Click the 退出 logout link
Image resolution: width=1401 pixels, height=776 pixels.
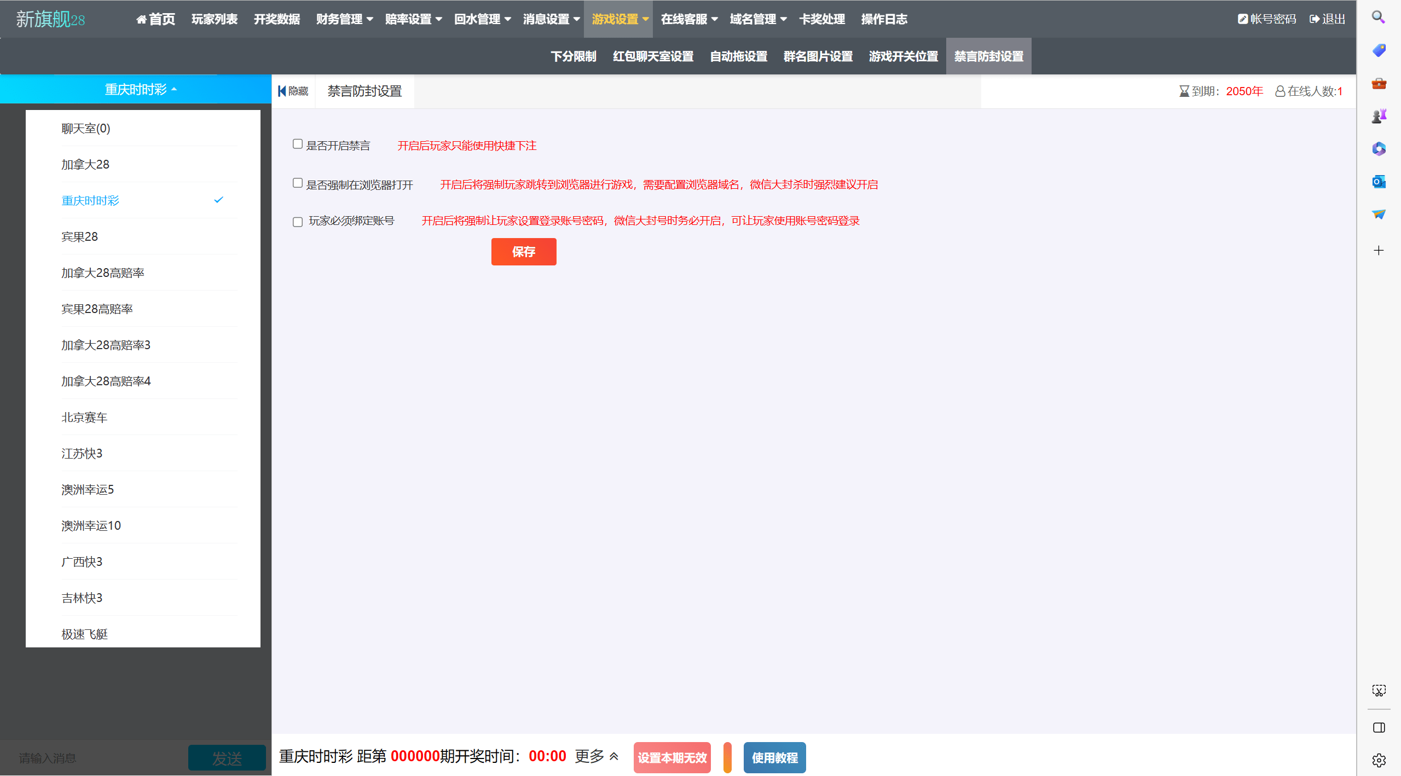(1327, 19)
